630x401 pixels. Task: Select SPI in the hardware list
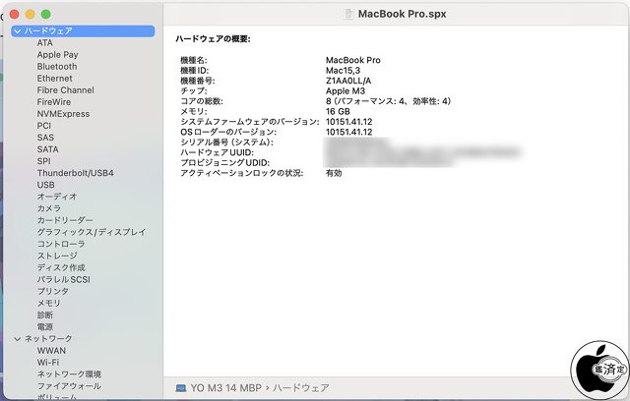point(44,161)
